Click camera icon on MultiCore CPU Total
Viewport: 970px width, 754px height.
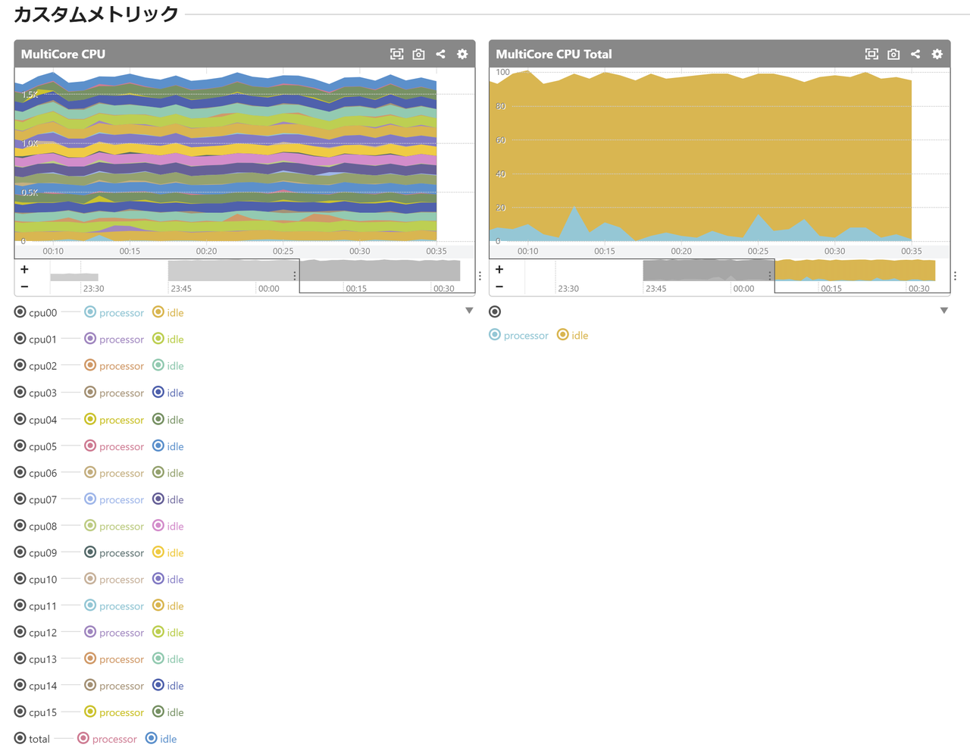[x=893, y=54]
